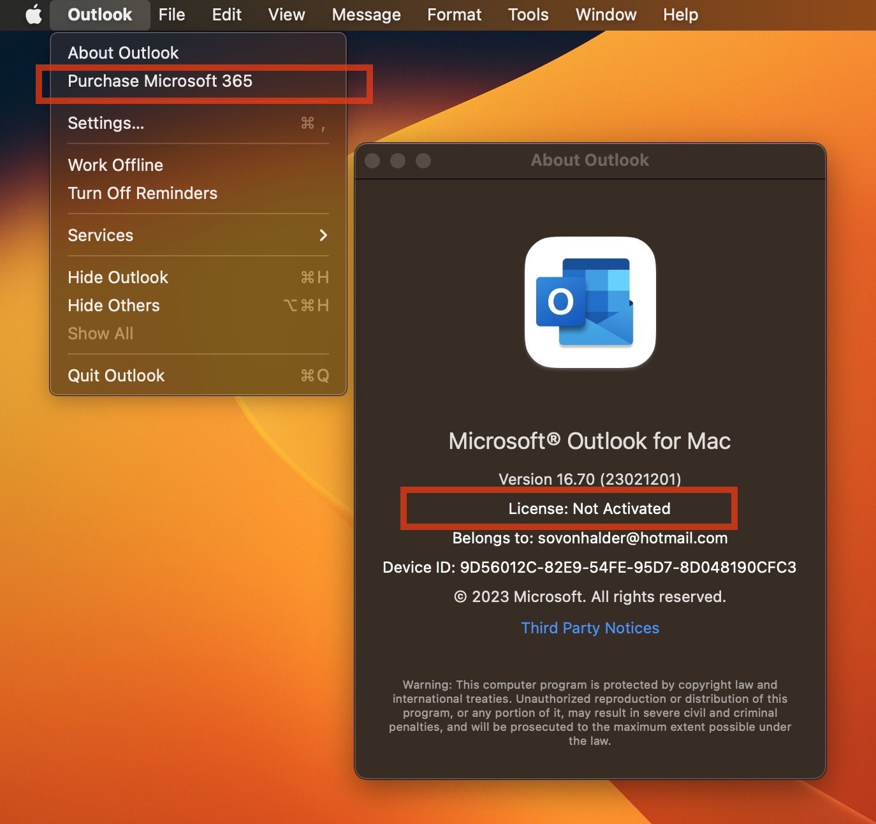Click the Belongs to email address line

tap(590, 538)
